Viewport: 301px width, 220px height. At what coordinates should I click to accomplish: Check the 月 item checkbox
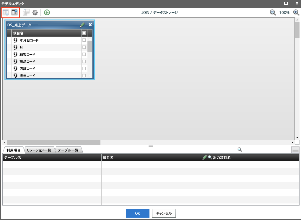(84, 47)
